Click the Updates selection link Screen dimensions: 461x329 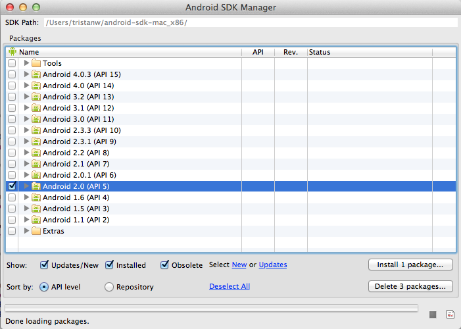point(273,265)
